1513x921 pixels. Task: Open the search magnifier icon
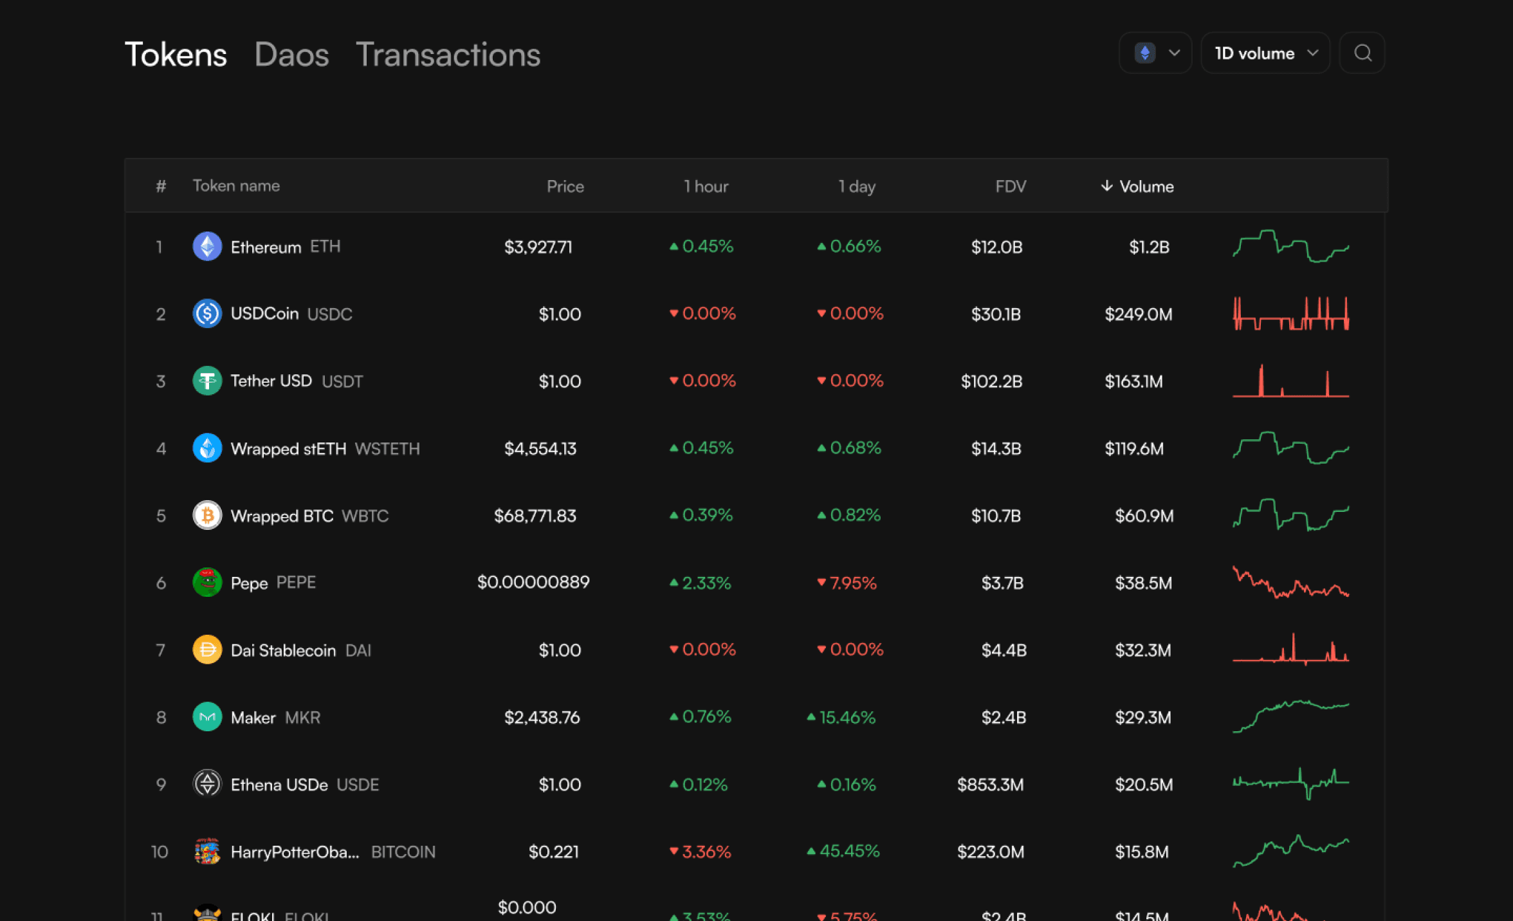pyautogui.click(x=1362, y=53)
